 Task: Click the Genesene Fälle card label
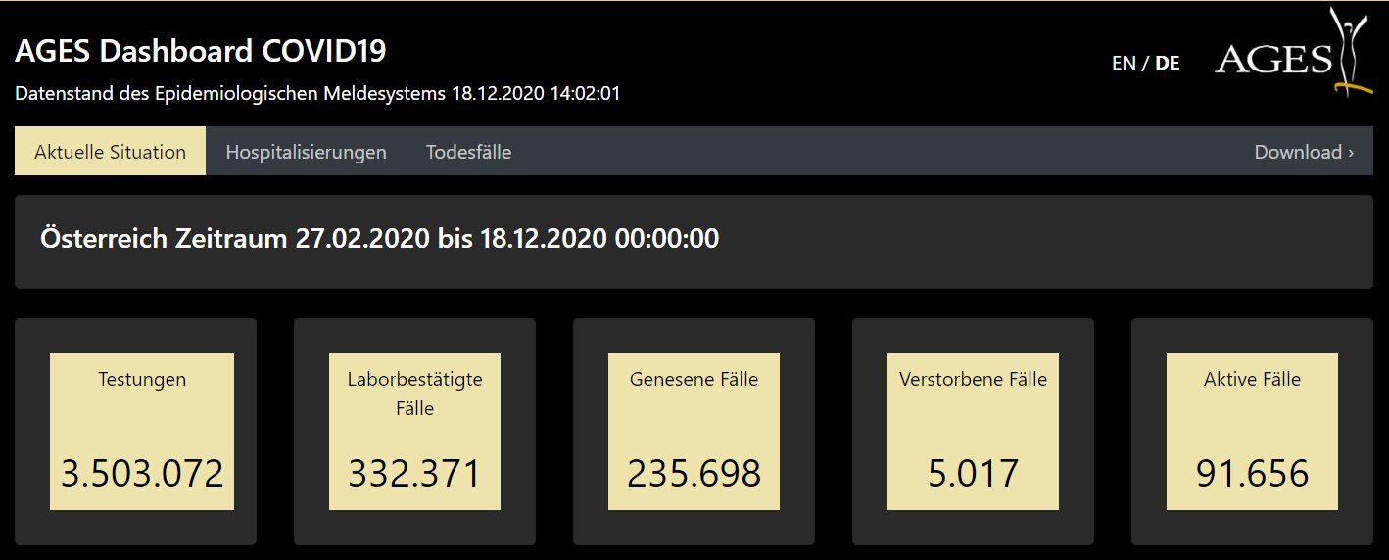point(694,380)
